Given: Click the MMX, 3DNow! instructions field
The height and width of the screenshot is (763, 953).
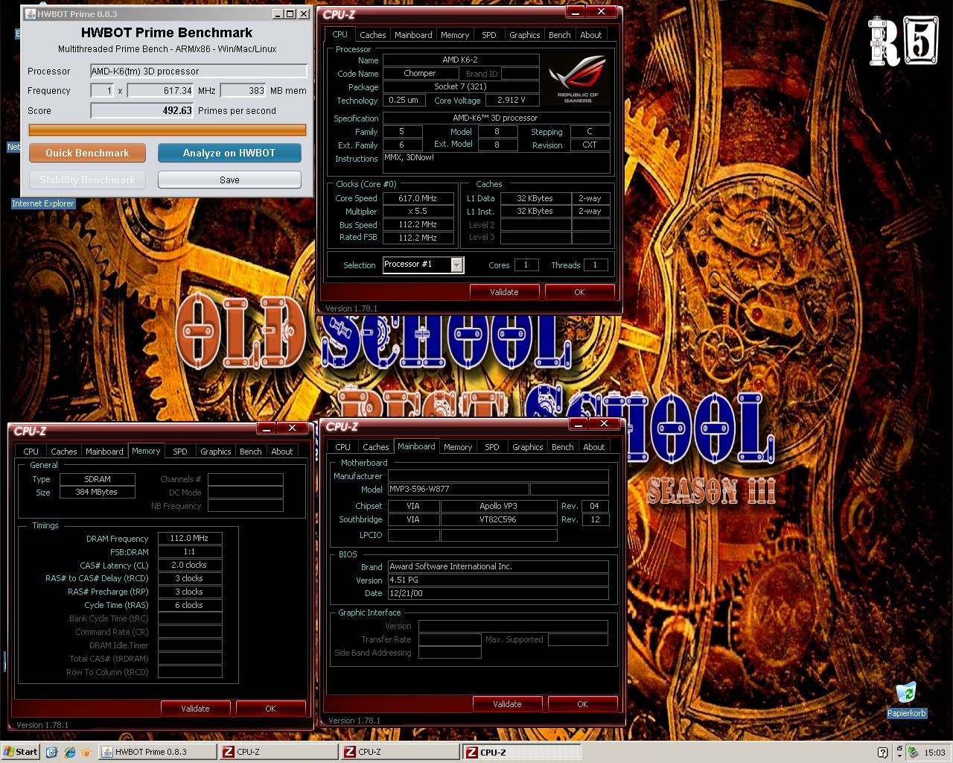Looking at the screenshot, I should pyautogui.click(x=497, y=162).
